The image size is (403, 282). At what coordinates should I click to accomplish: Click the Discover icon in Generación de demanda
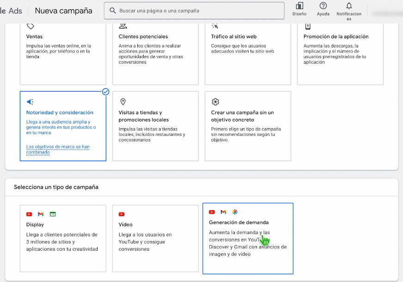point(235,212)
